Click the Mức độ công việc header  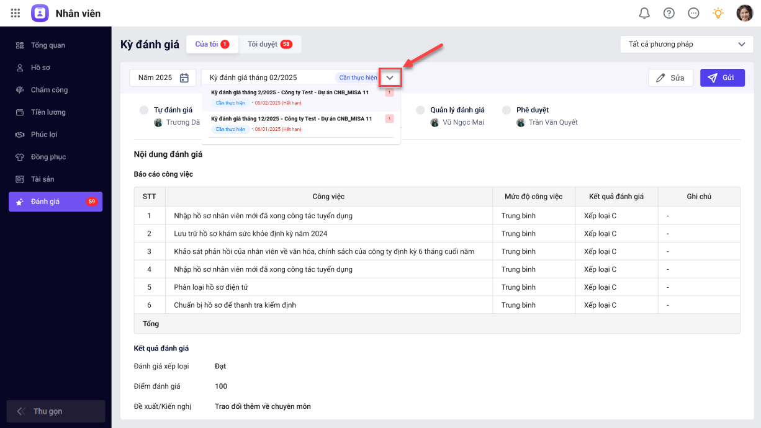(534, 197)
